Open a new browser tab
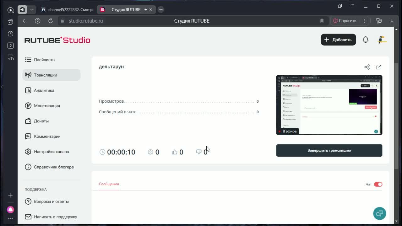 coord(161,10)
